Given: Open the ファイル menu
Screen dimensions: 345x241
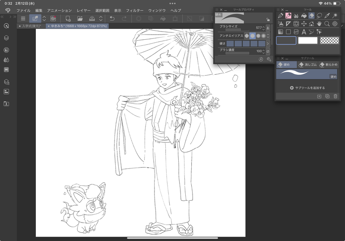Looking at the screenshot, I should click(x=23, y=10).
